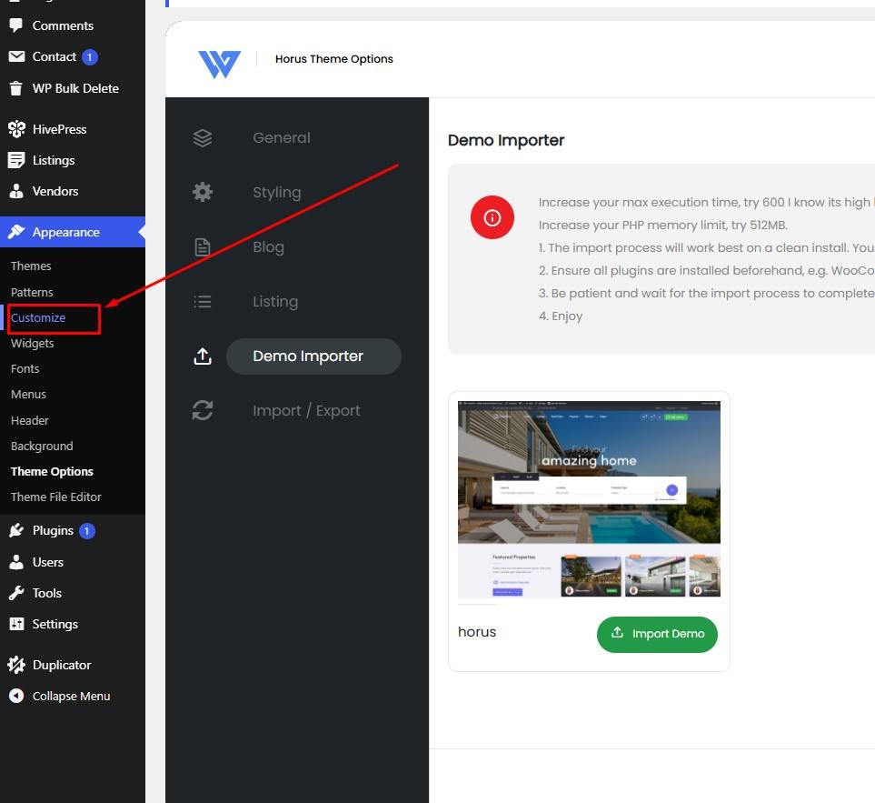Switch to the Listing options tab
Viewport: 875px width, 803px height.
[275, 302]
